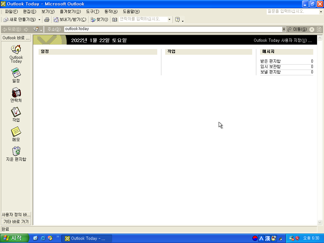Expand the help question box dropdown

point(321,12)
